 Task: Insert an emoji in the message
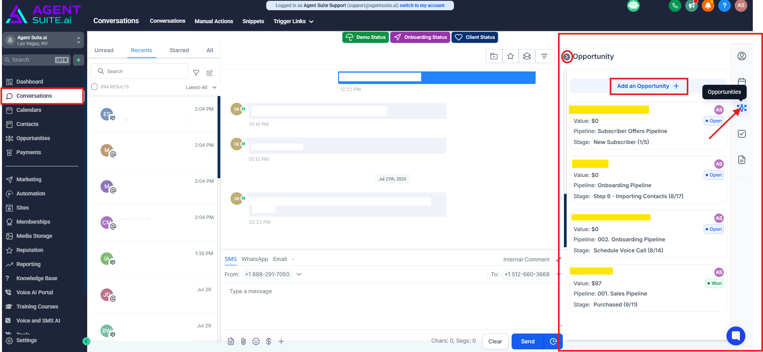click(256, 341)
